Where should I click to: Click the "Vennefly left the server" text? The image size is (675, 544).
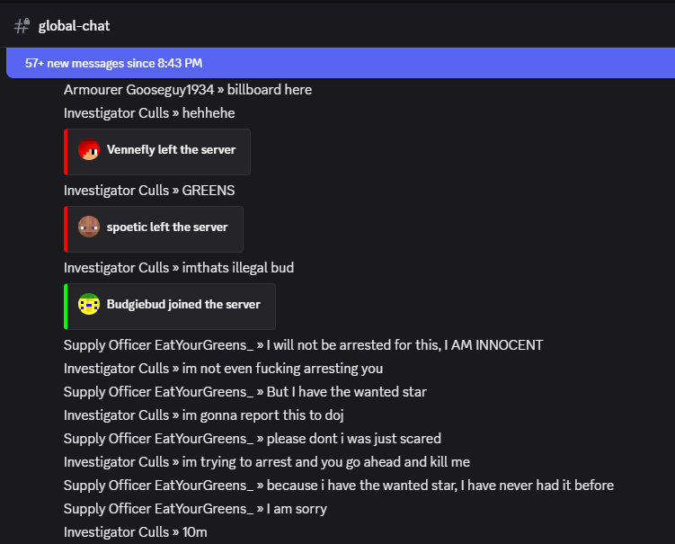coord(171,150)
